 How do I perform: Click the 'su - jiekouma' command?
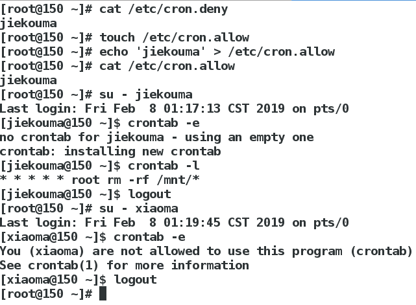(x=146, y=95)
